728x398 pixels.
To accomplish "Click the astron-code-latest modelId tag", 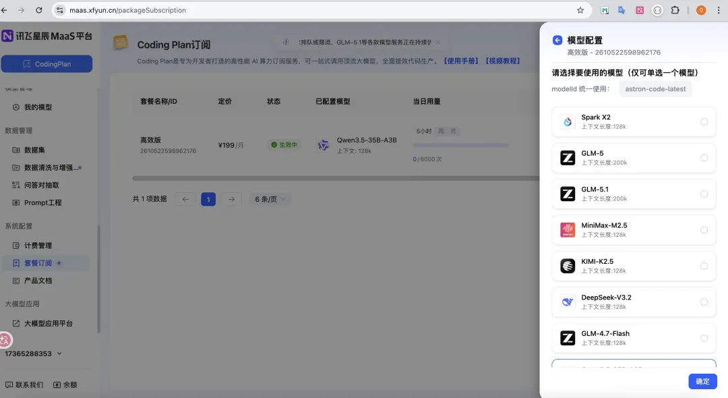I will (655, 89).
